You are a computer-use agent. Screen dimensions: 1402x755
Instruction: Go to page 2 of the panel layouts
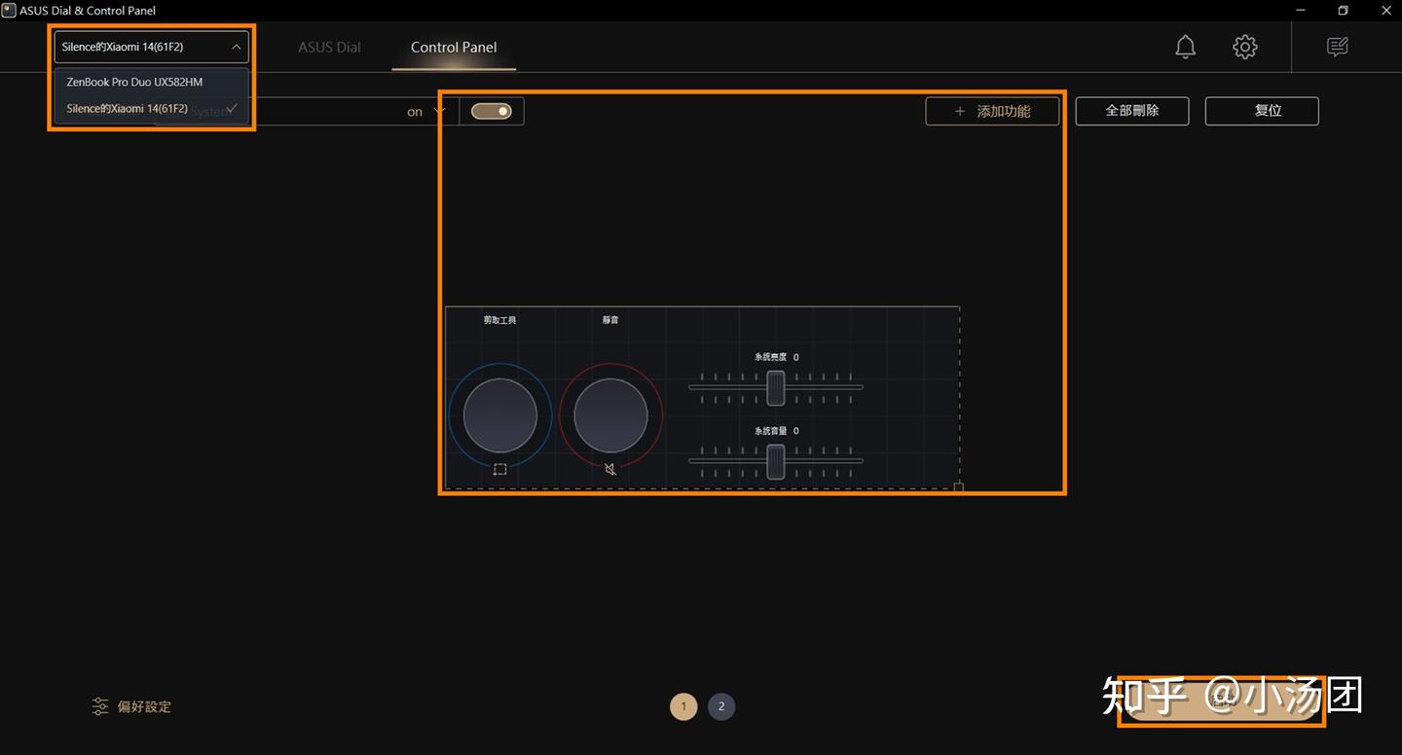(x=721, y=706)
